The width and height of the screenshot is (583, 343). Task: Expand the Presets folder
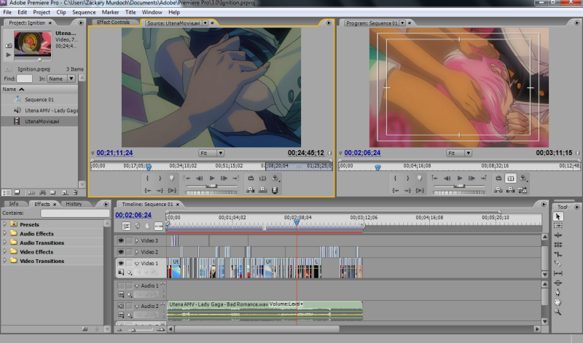click(x=5, y=224)
